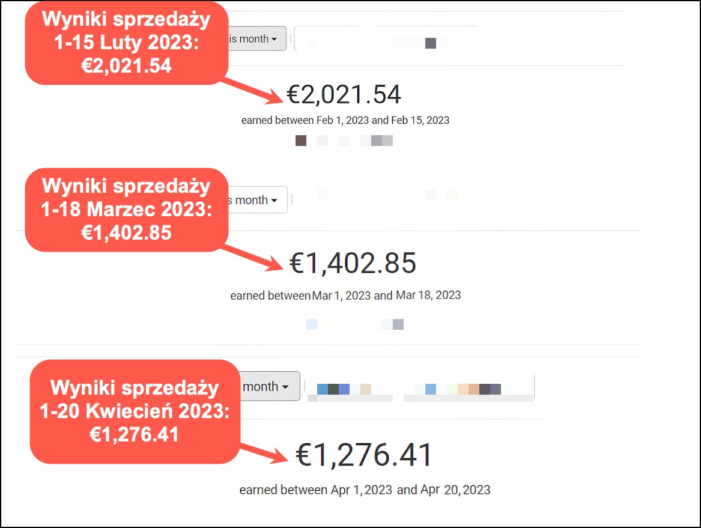
Task: Click the pixelated blocks below the February date range
Action: [x=344, y=141]
